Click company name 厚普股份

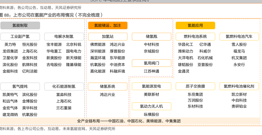[117, 51]
